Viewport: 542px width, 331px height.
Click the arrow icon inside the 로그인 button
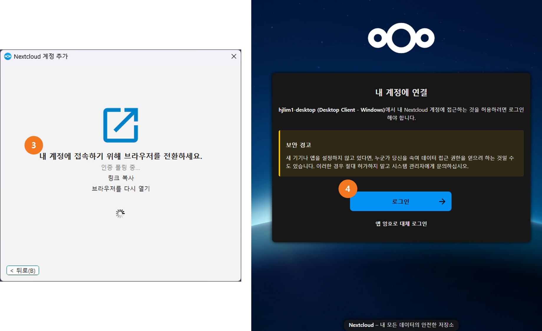tap(442, 202)
